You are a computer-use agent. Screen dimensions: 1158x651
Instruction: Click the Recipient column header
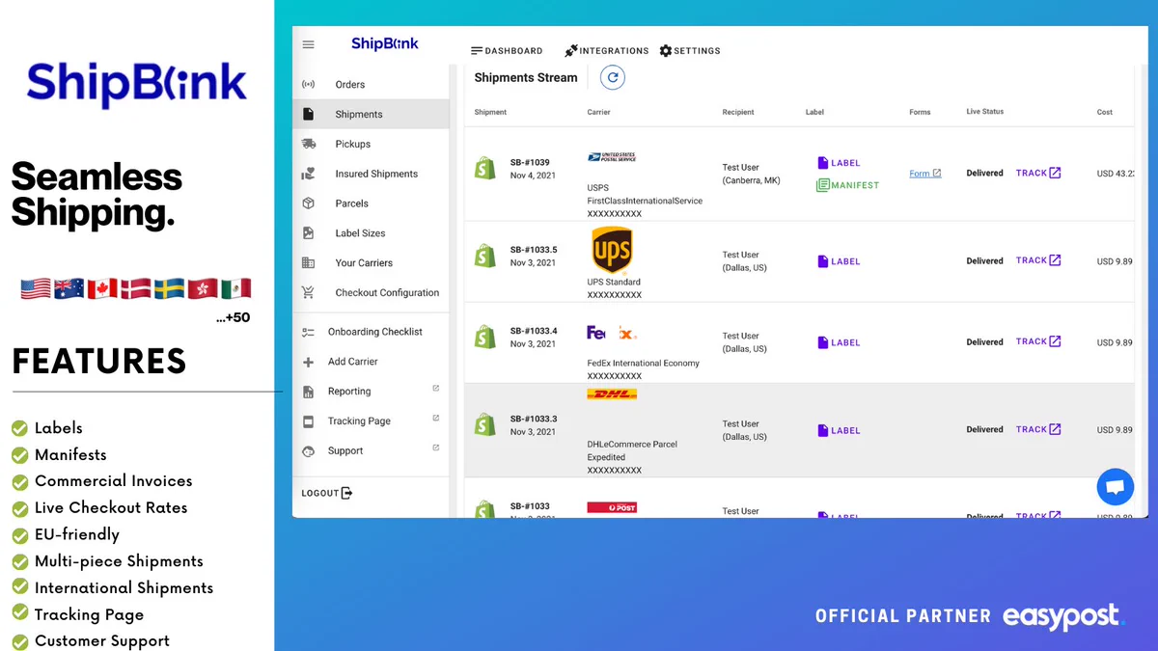(x=738, y=112)
